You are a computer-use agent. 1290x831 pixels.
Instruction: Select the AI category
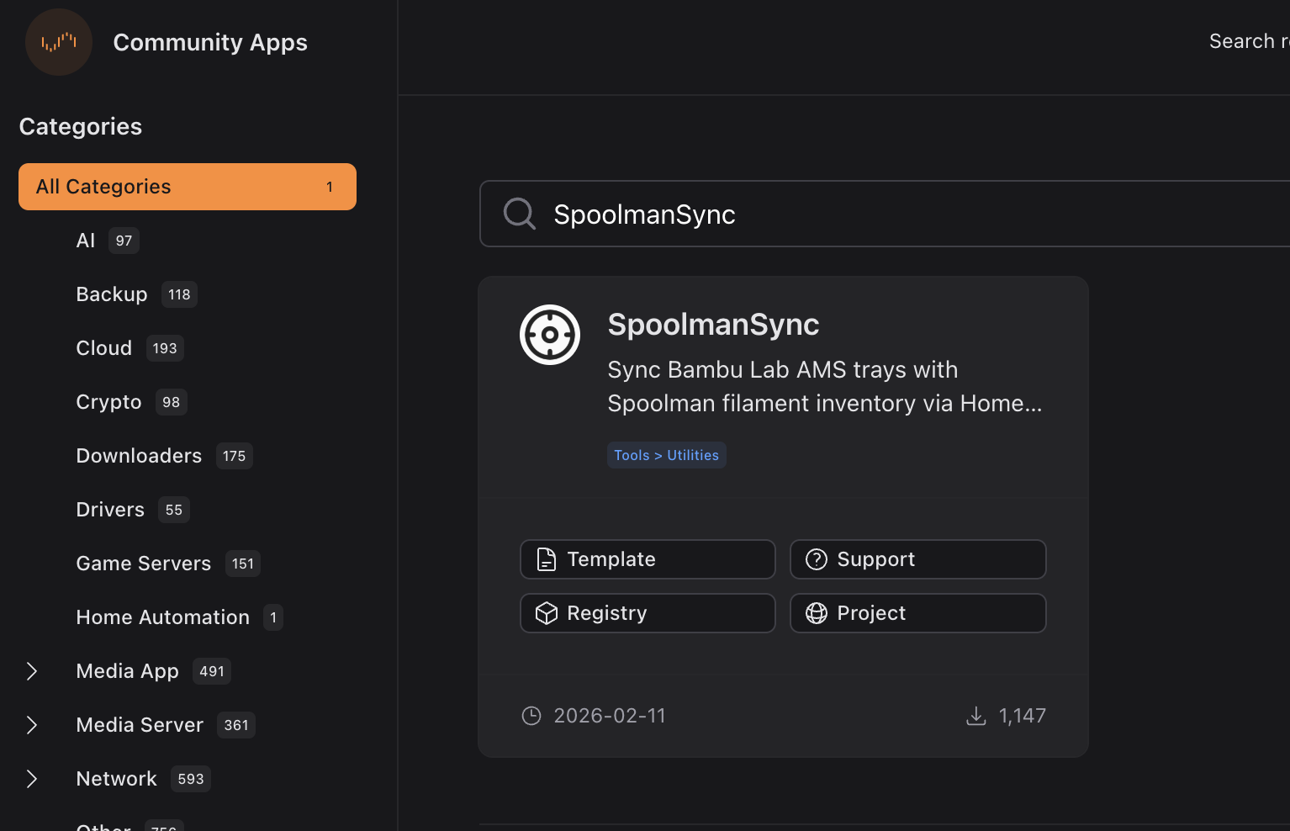[86, 241]
